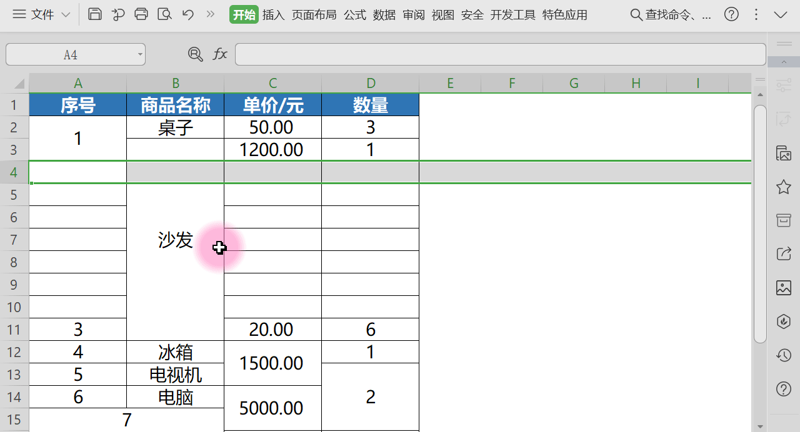Insert a function using the fx icon
The height and width of the screenshot is (432, 800).
220,54
